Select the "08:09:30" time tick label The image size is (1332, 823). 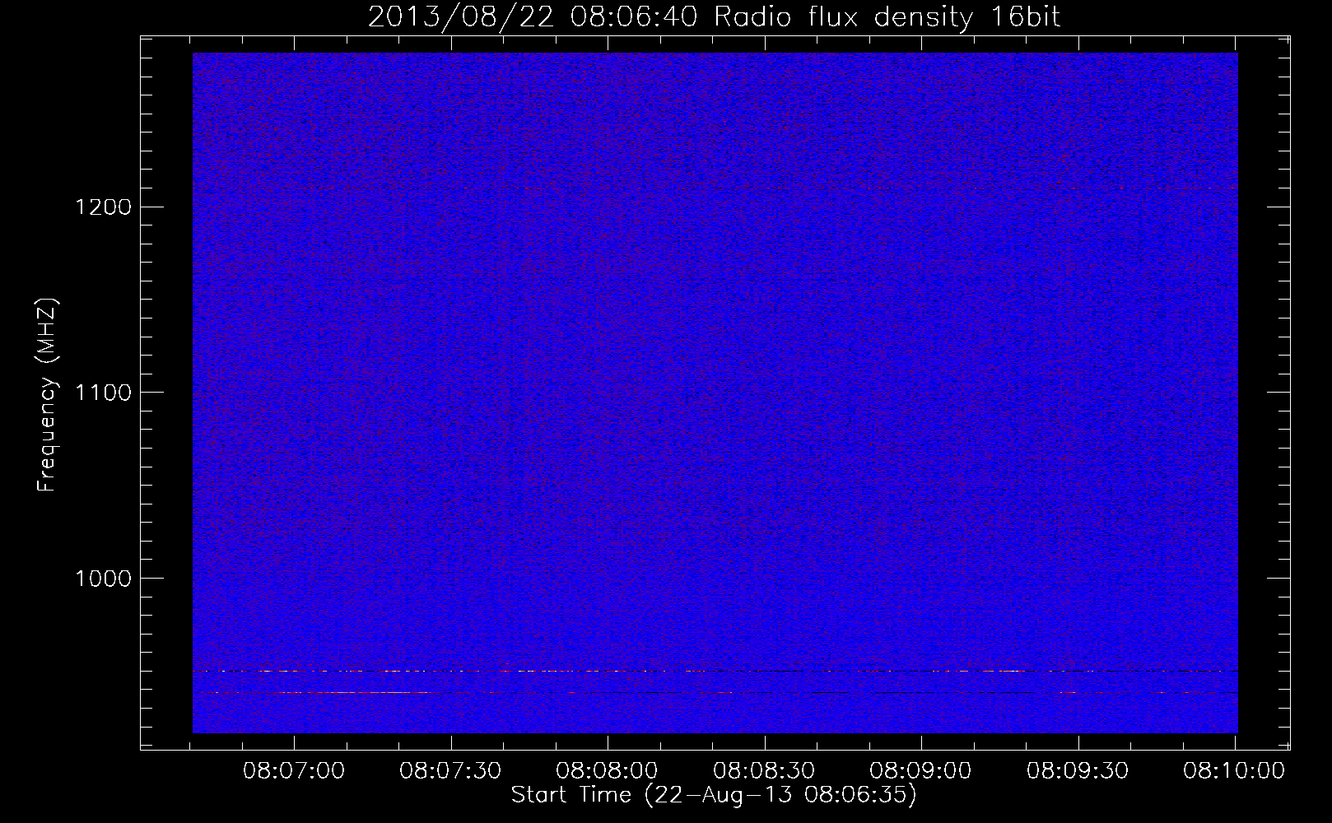1077,771
